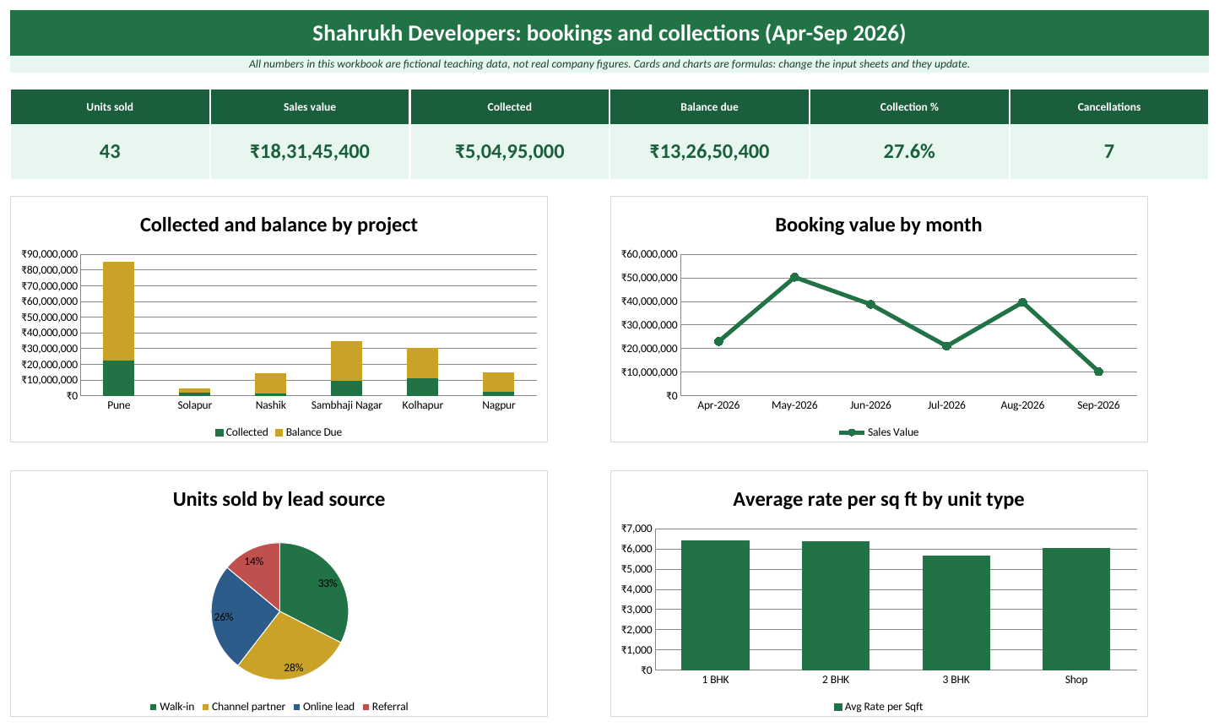Click the Cancellations count 7
The image size is (1219, 727).
[1109, 152]
